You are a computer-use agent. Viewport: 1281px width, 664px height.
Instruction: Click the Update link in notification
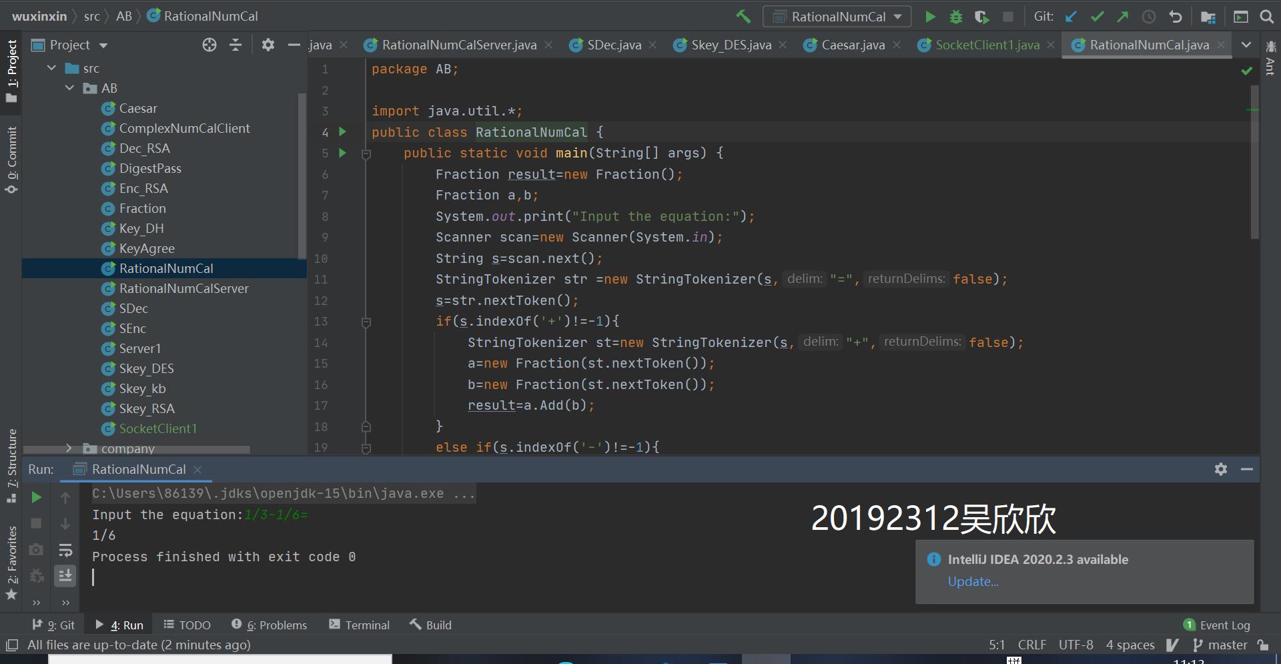coord(973,581)
